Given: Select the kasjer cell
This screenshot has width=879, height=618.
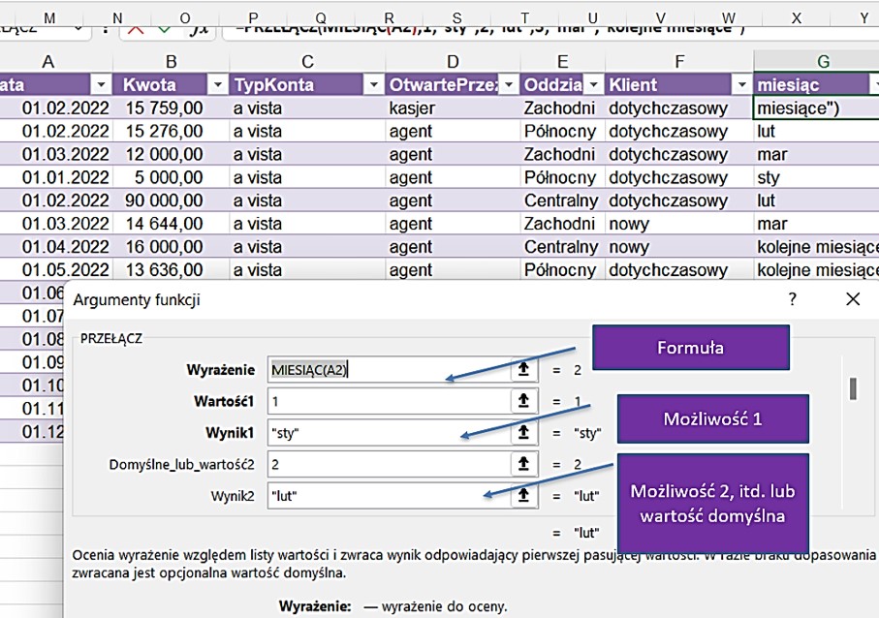Looking at the screenshot, I should (453, 108).
